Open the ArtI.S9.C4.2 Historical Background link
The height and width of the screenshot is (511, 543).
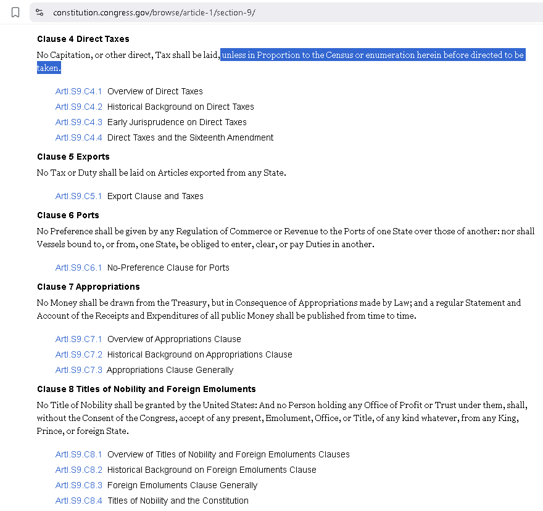78,107
